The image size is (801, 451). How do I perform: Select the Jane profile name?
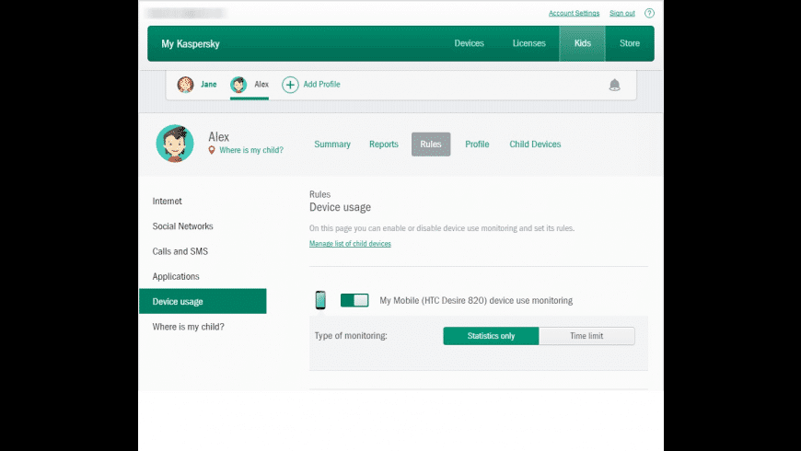(208, 85)
